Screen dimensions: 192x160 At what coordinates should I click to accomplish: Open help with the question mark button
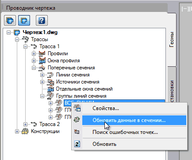pyautogui.click(x=42, y=20)
